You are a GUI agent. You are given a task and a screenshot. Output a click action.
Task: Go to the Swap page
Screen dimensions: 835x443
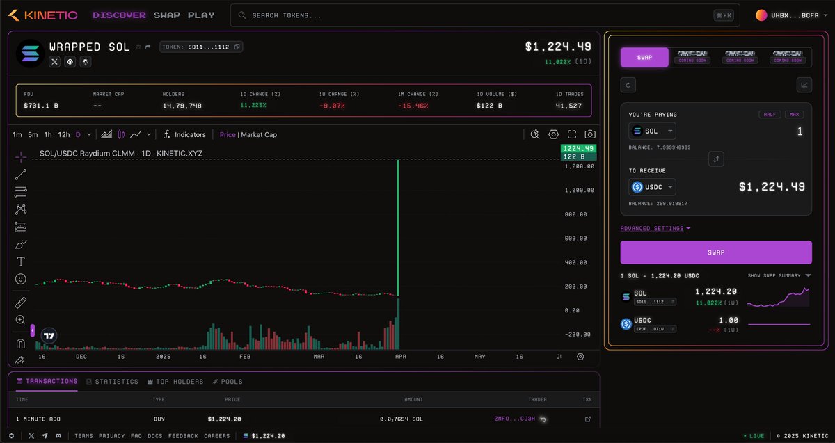(167, 15)
